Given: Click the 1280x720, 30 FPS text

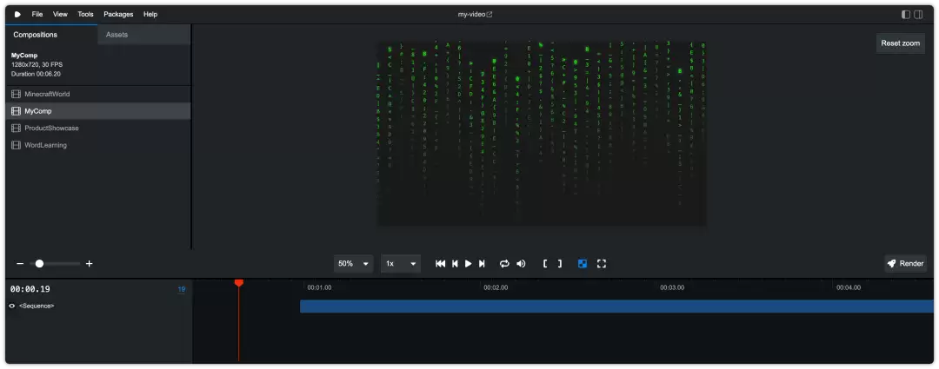Looking at the screenshot, I should point(37,64).
